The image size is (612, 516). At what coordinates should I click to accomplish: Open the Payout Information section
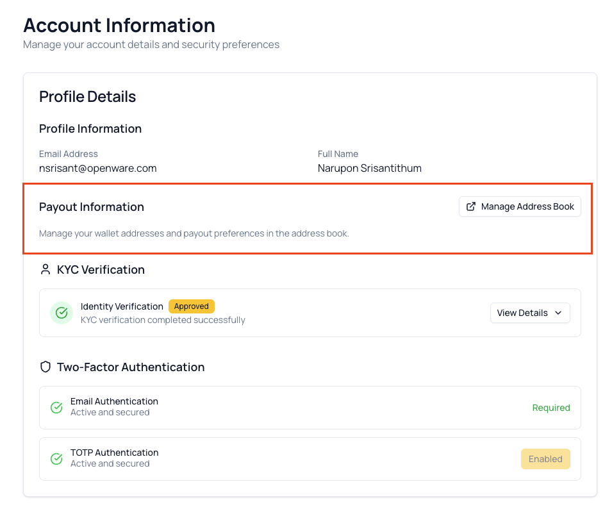click(92, 206)
